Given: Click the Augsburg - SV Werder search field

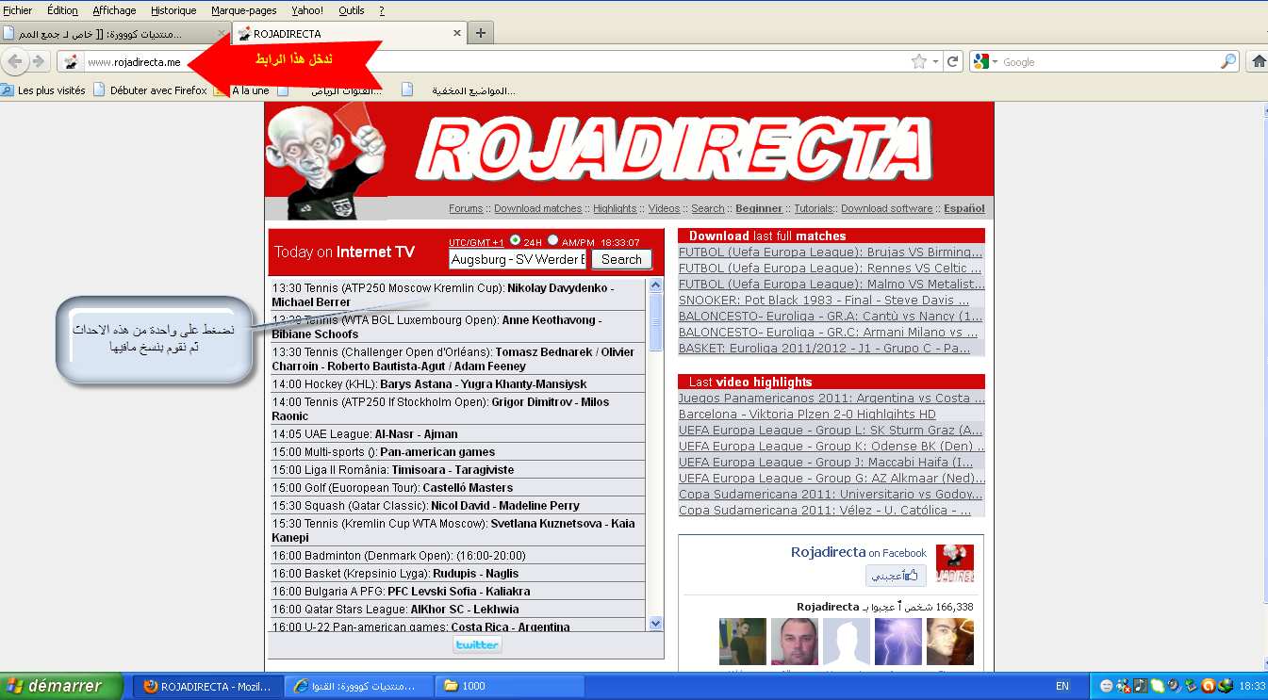Looking at the screenshot, I should 518,259.
